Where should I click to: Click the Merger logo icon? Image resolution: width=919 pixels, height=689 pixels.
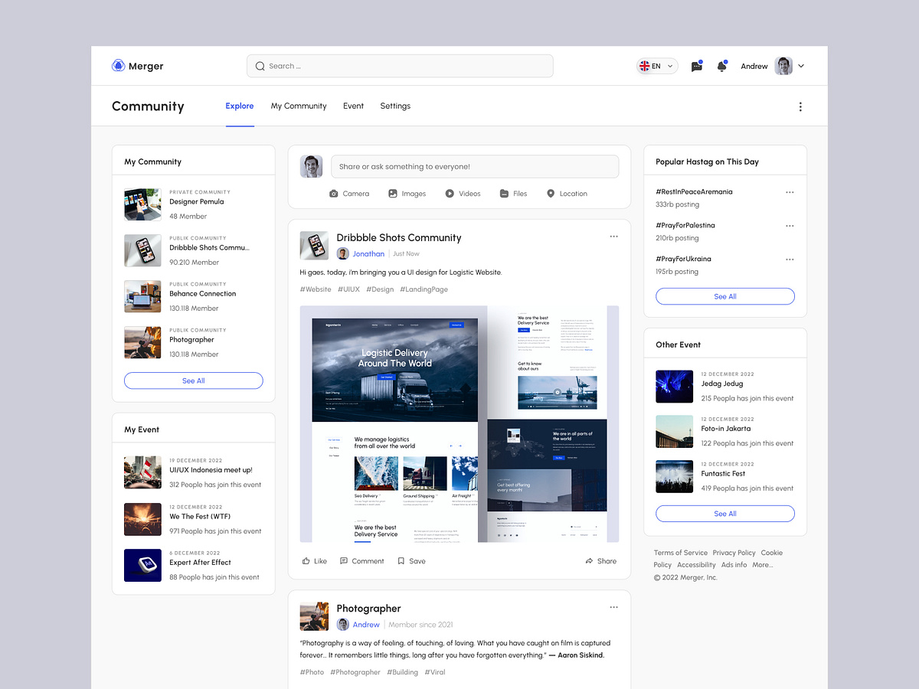pyautogui.click(x=118, y=66)
